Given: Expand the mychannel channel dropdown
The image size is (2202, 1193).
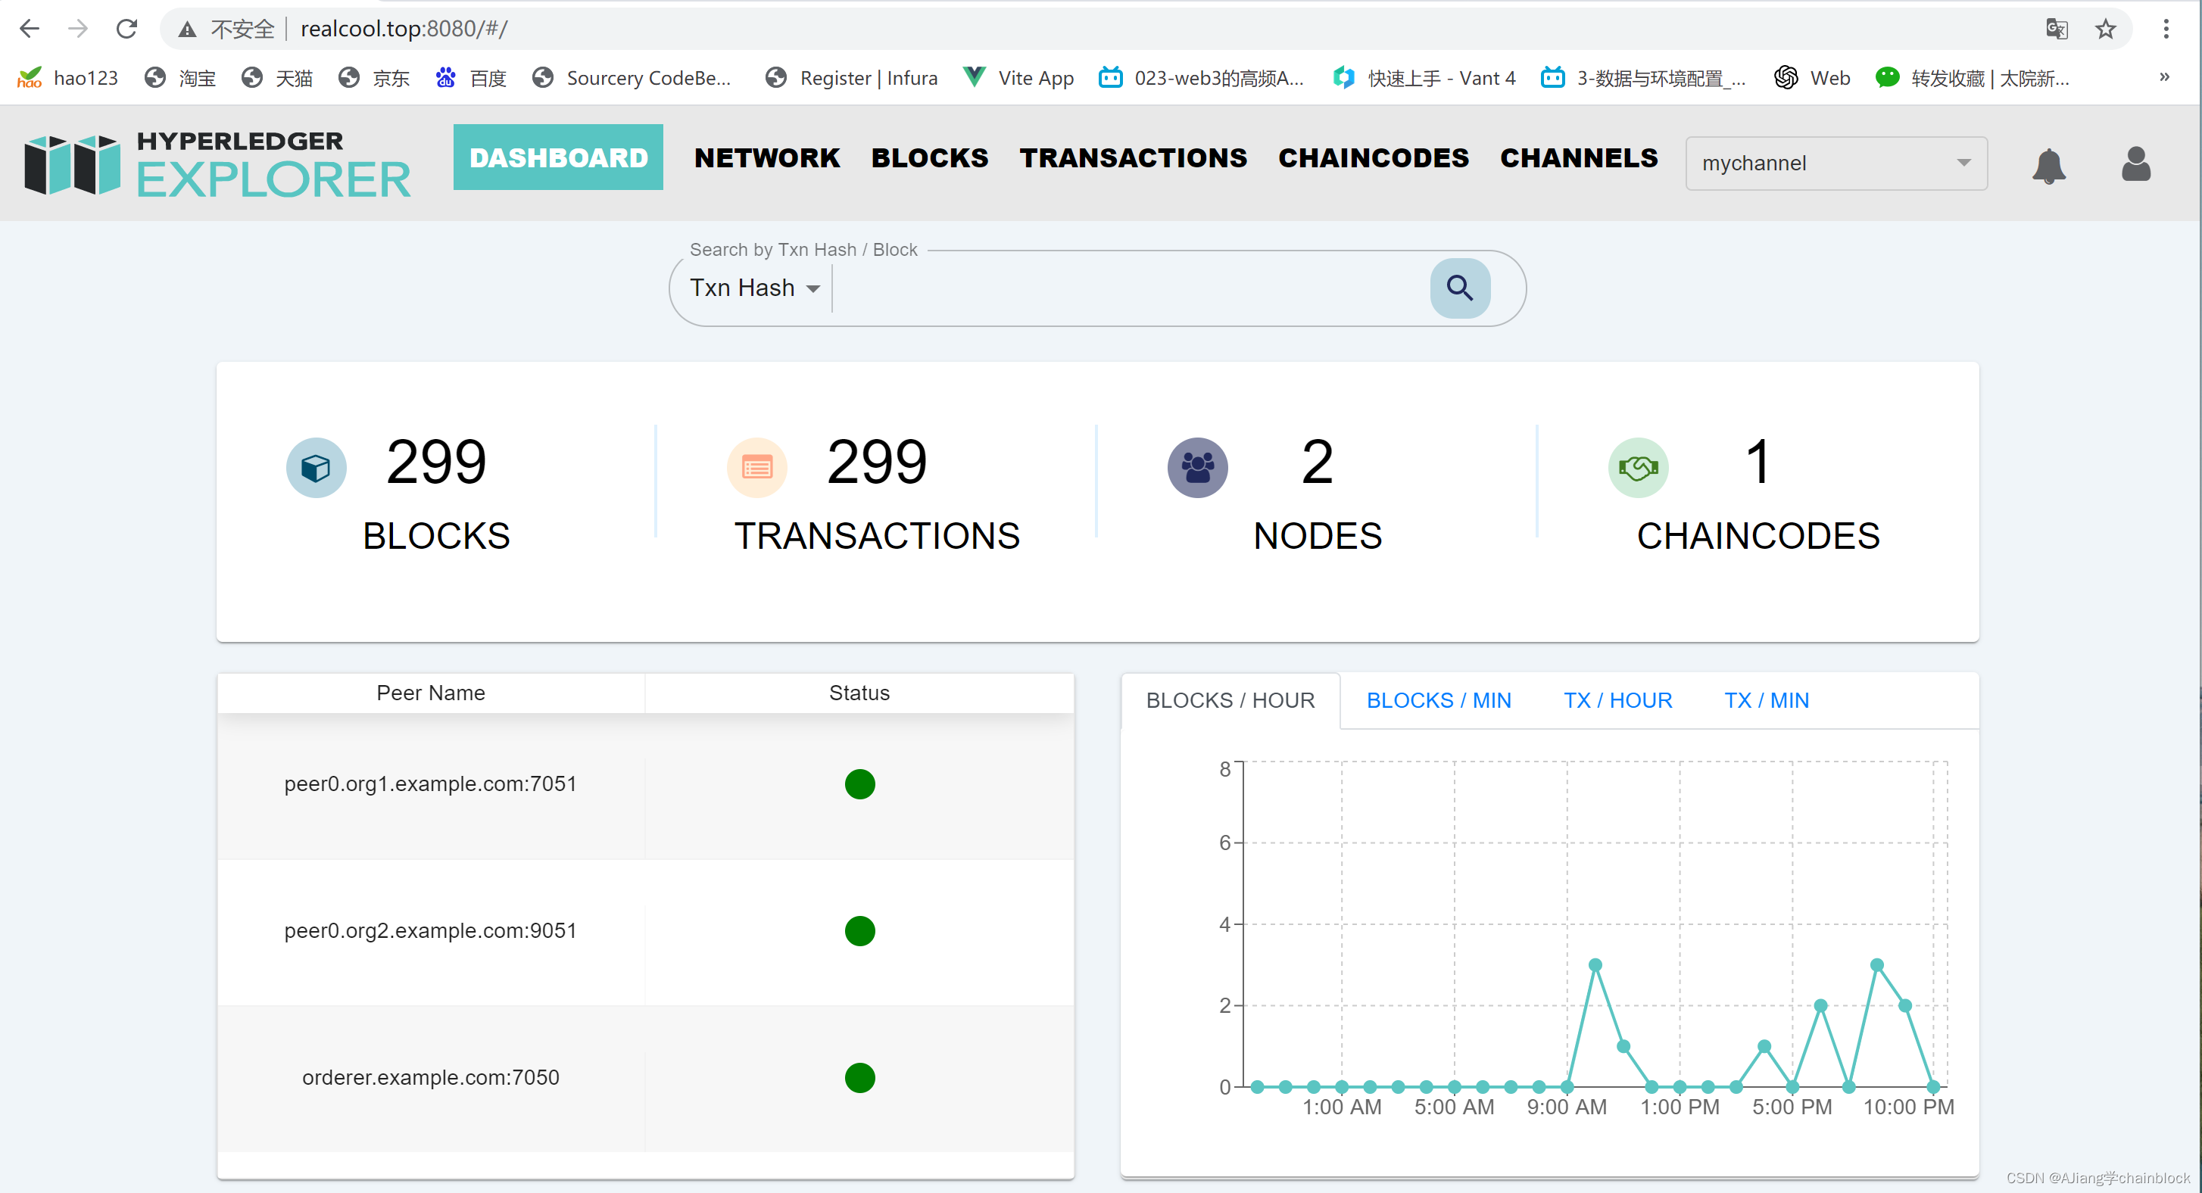Looking at the screenshot, I should (x=1836, y=164).
